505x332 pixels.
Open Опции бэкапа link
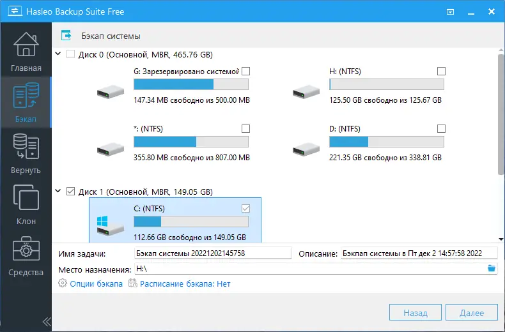pos(97,283)
